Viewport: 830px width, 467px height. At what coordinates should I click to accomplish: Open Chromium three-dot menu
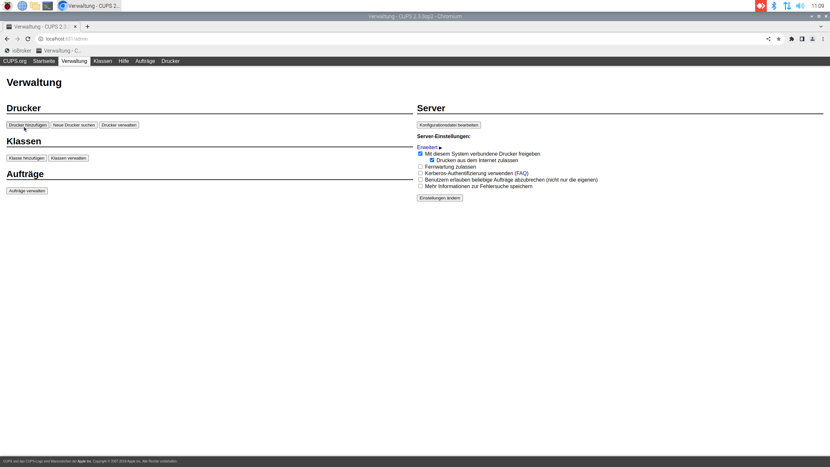point(823,39)
